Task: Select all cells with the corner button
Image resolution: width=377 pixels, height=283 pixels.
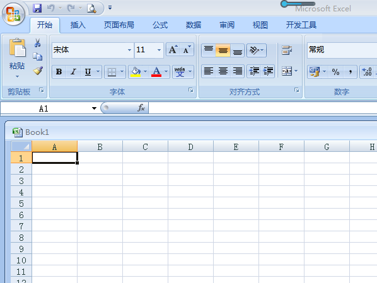Action: coord(21,146)
